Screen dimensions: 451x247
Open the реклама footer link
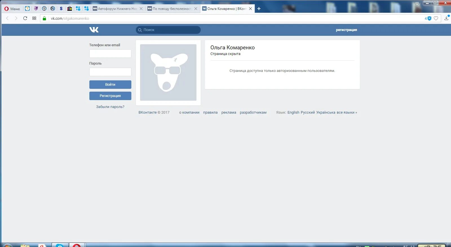[229, 113]
